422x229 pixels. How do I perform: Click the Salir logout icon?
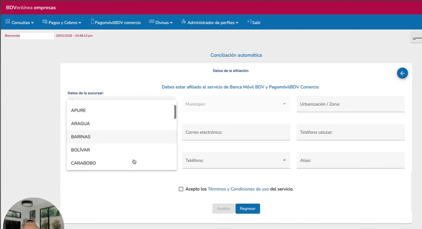(x=249, y=22)
